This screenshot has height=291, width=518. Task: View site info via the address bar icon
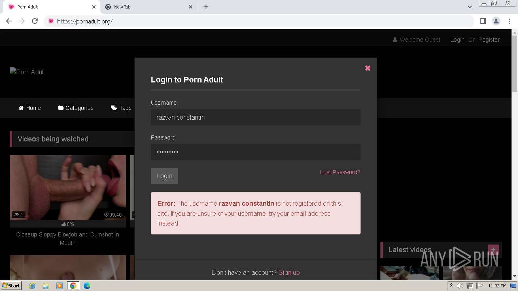point(51,21)
